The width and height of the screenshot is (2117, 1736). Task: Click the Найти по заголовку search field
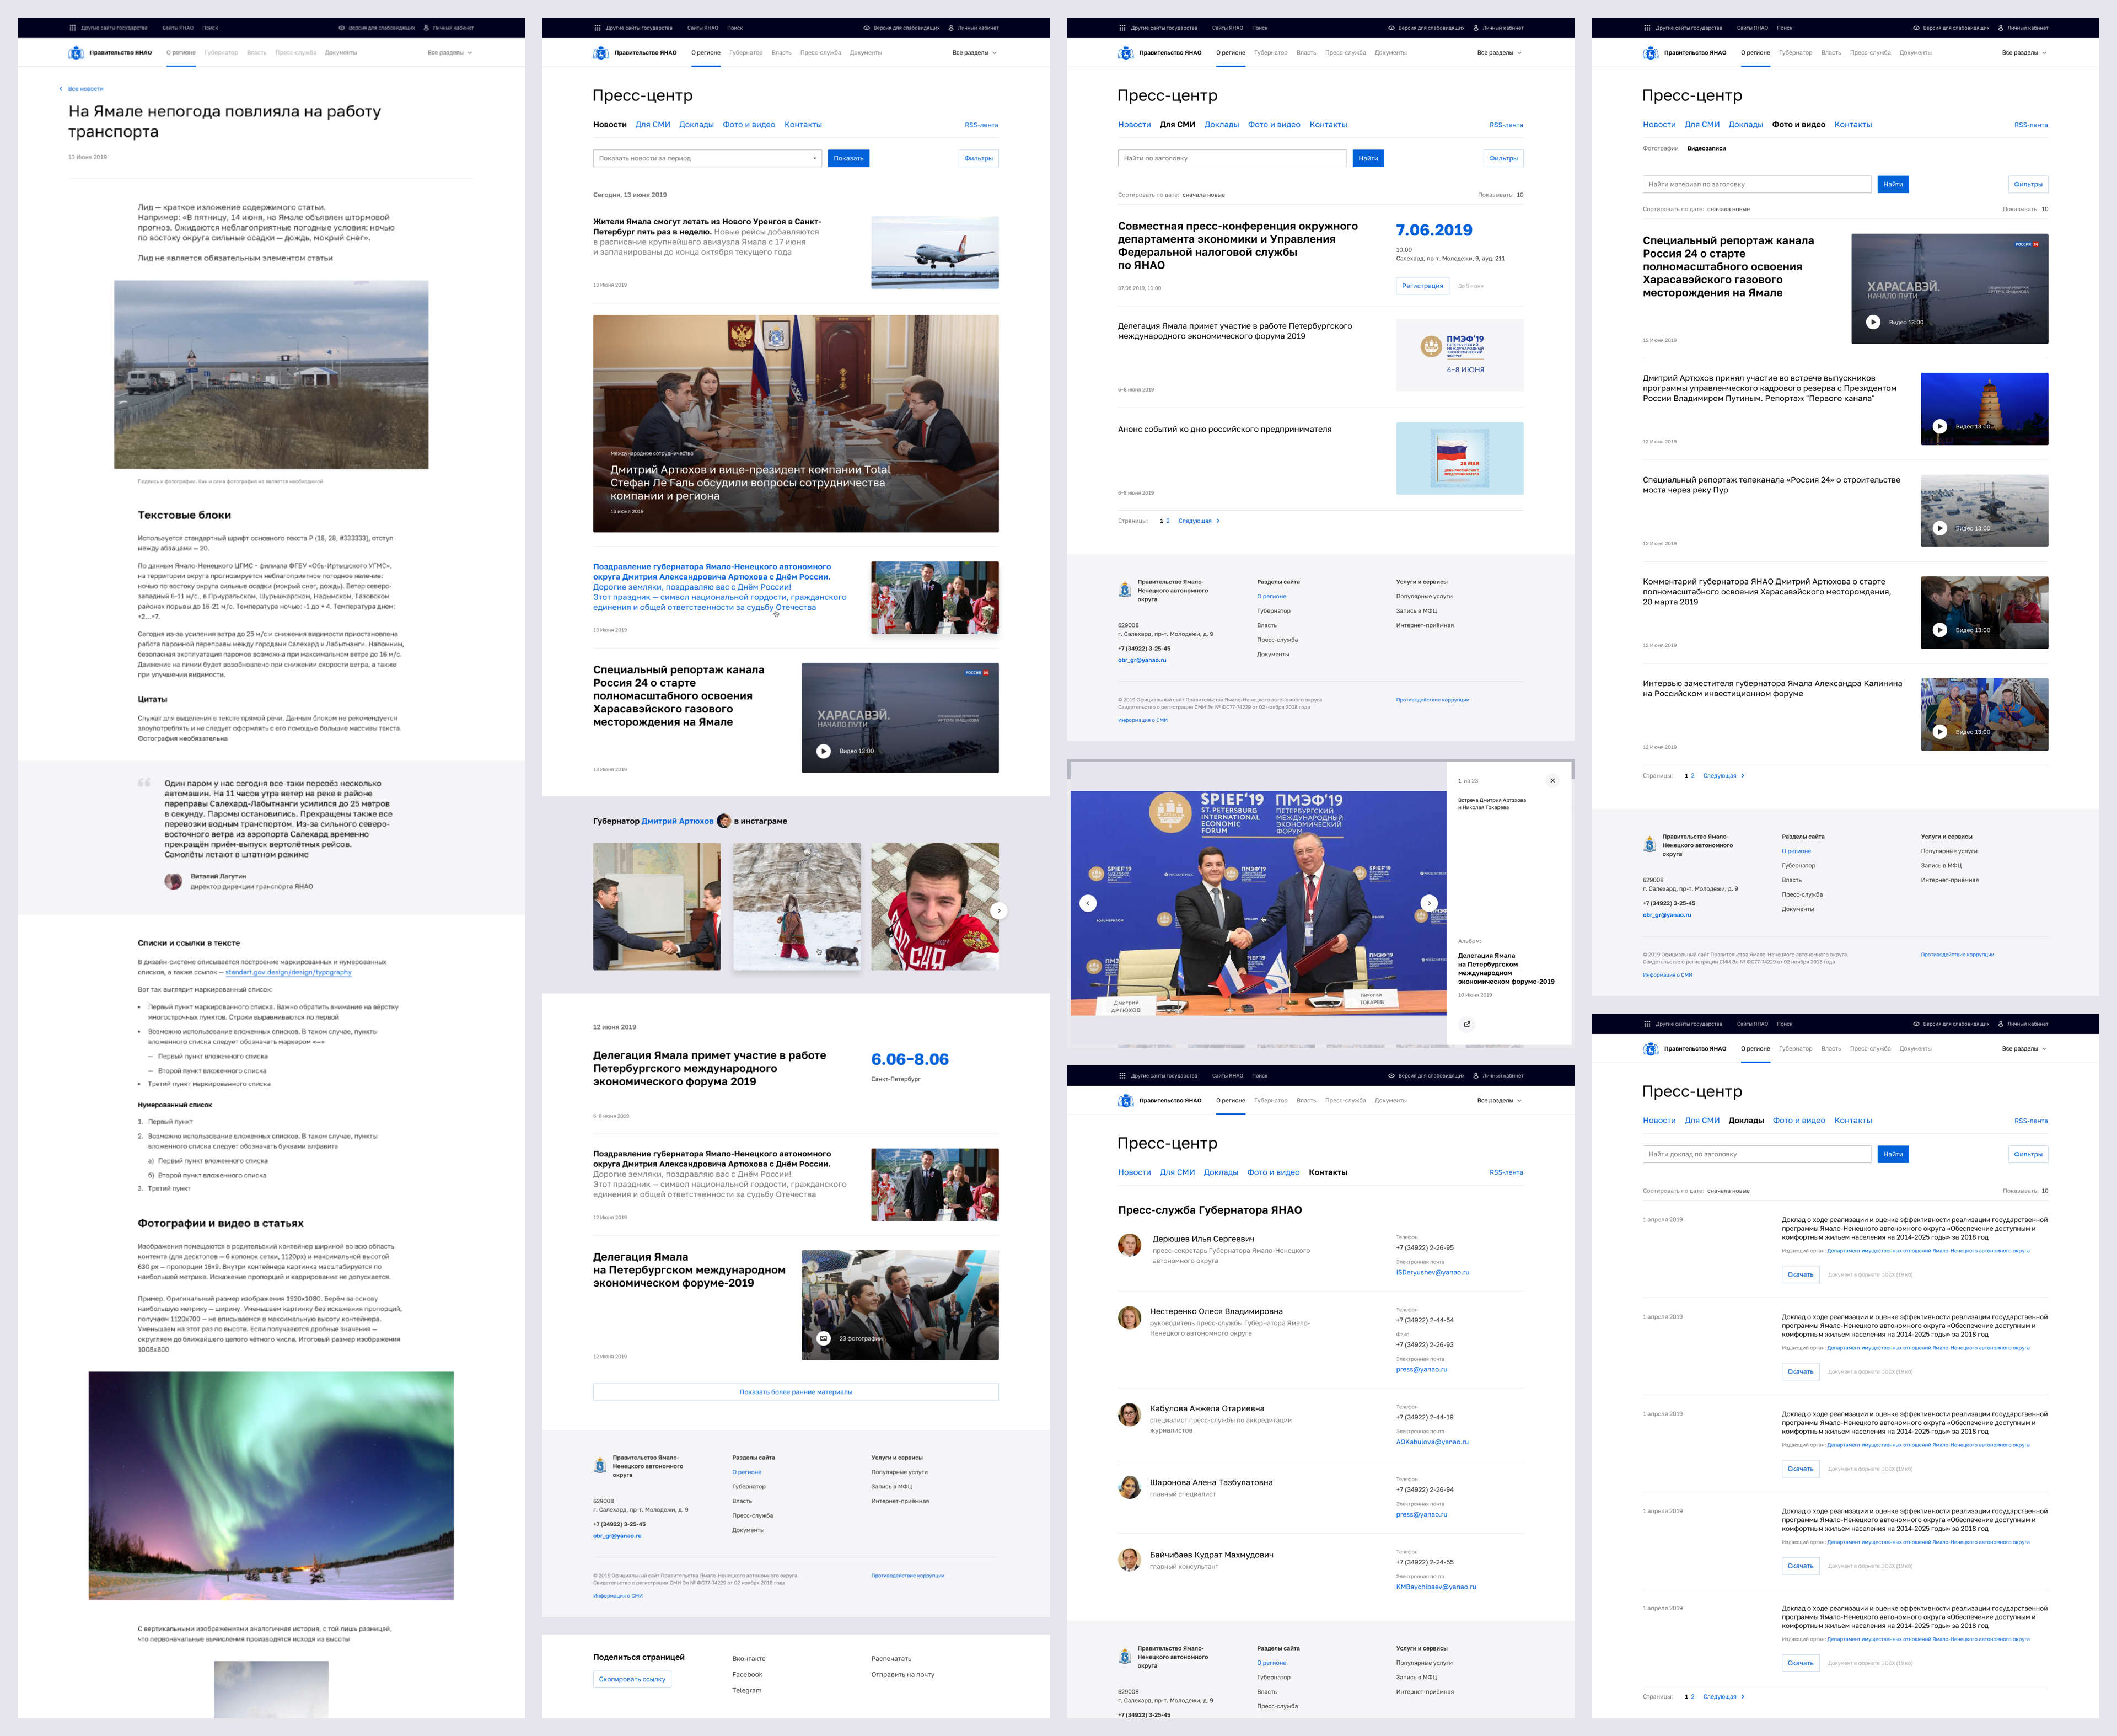tap(1232, 158)
